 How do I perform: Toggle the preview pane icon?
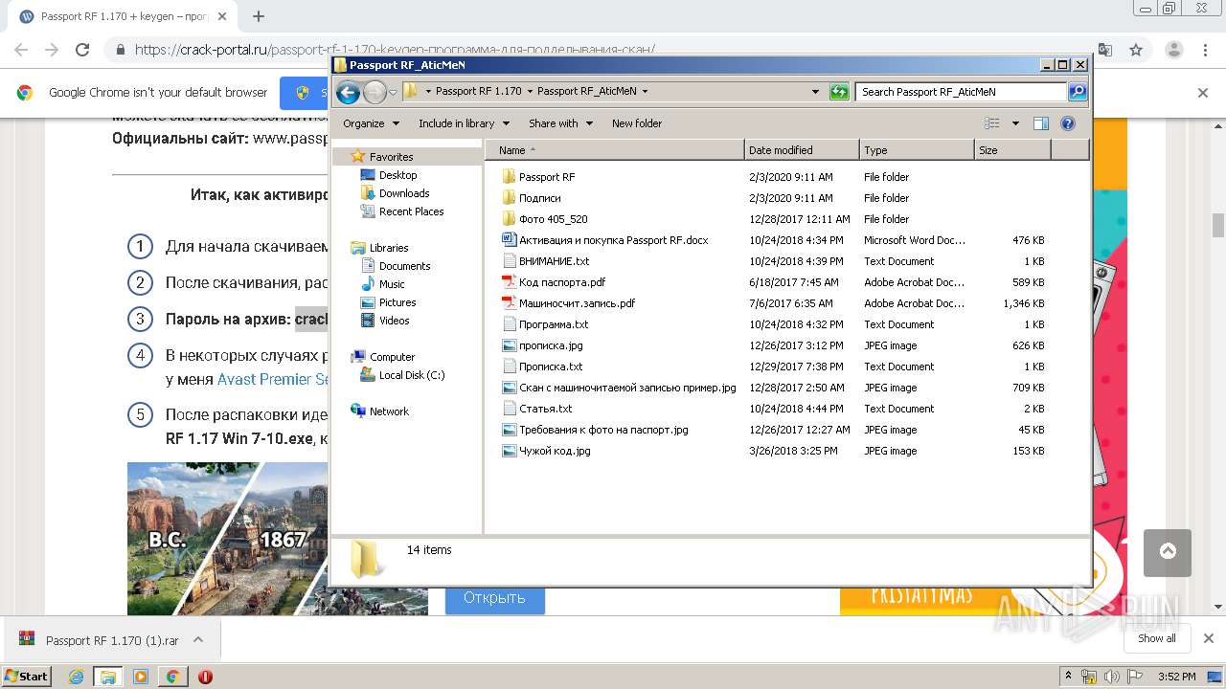point(1041,123)
